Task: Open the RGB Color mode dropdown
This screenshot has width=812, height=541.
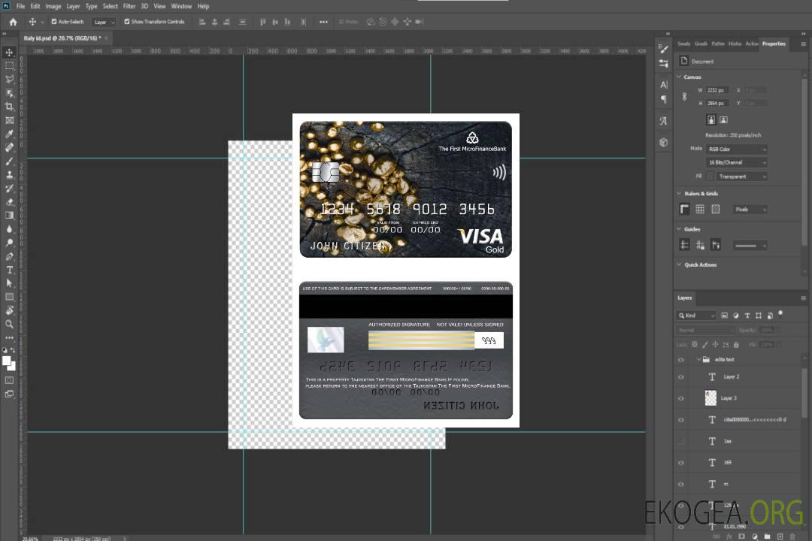Action: 737,149
